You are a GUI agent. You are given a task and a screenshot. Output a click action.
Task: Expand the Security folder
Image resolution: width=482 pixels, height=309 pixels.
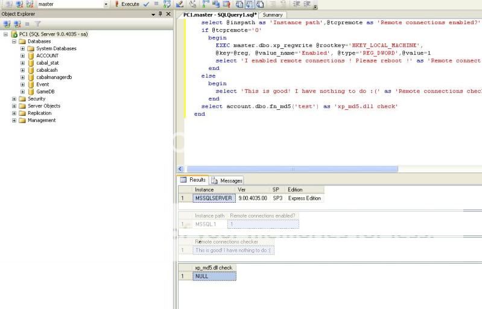click(14, 99)
